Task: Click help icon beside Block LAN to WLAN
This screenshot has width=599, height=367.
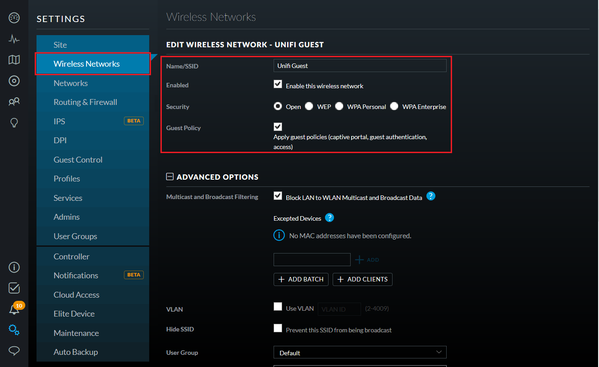Action: pyautogui.click(x=431, y=196)
